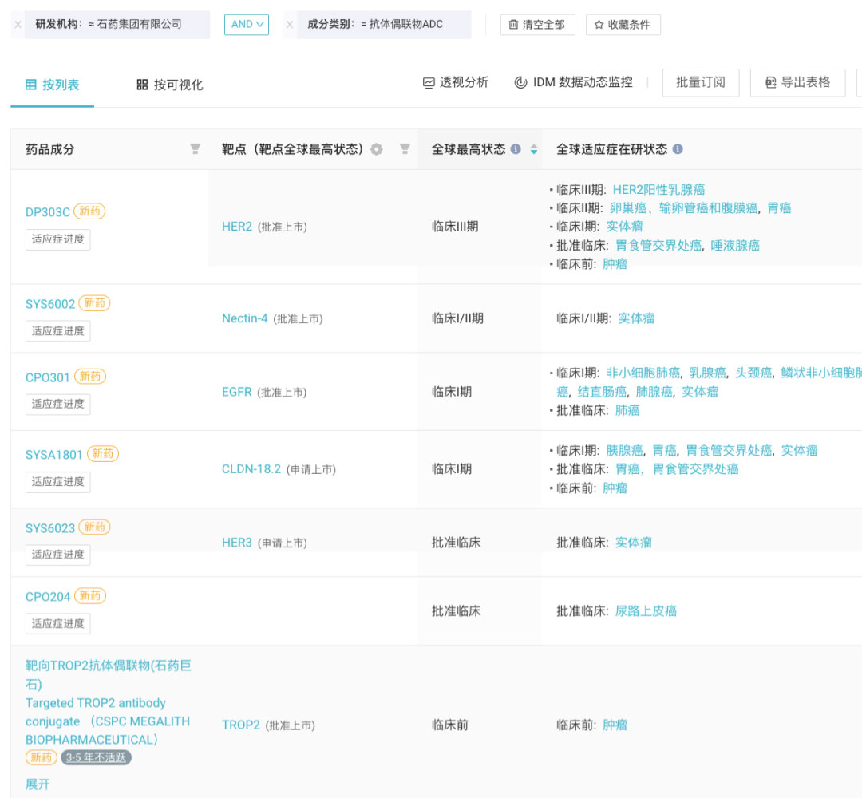The height and width of the screenshot is (798, 862).
Task: Remove the 研发机构 filter condition with X
Action: tap(18, 25)
